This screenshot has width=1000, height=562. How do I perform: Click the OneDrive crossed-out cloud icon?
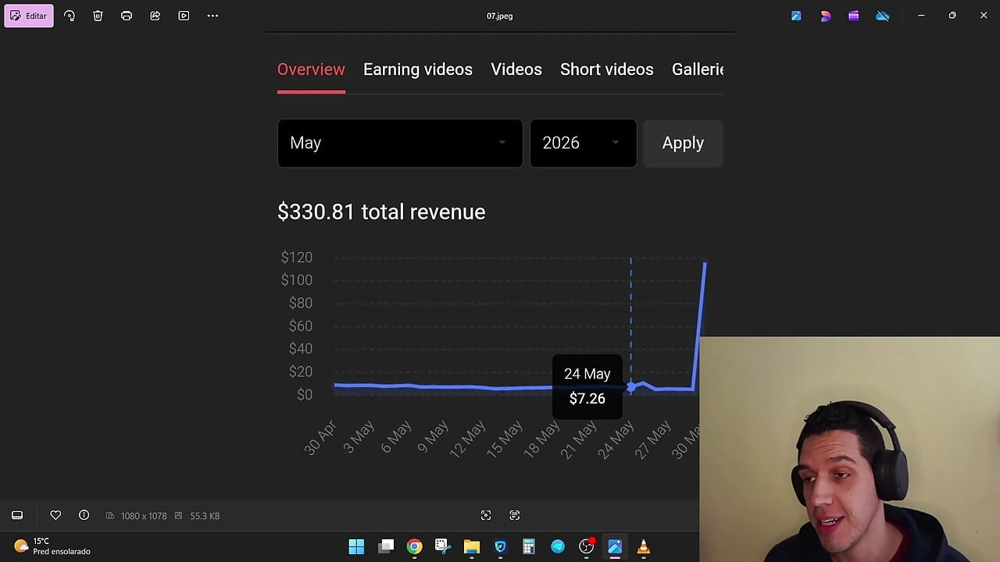point(882,16)
